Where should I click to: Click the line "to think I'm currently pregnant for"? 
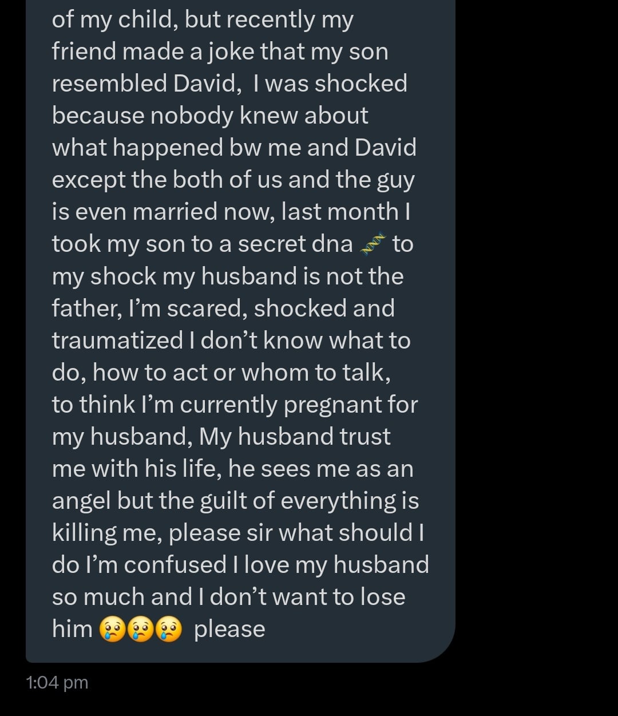235,405
